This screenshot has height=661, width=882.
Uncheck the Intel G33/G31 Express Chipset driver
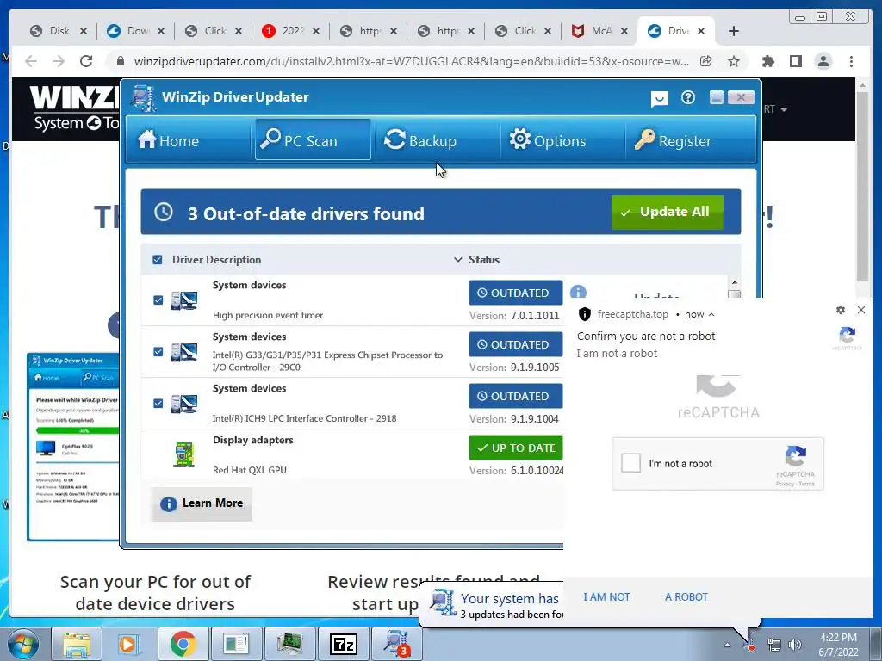(x=158, y=352)
